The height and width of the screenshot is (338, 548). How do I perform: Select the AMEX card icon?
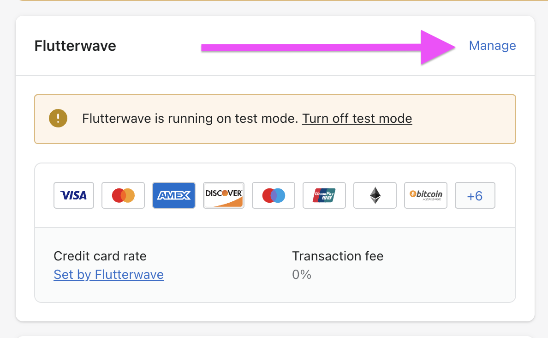(174, 195)
